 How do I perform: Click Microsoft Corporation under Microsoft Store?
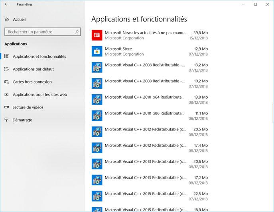(x=124, y=54)
